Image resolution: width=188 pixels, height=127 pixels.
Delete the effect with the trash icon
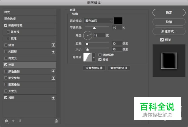(56, 121)
